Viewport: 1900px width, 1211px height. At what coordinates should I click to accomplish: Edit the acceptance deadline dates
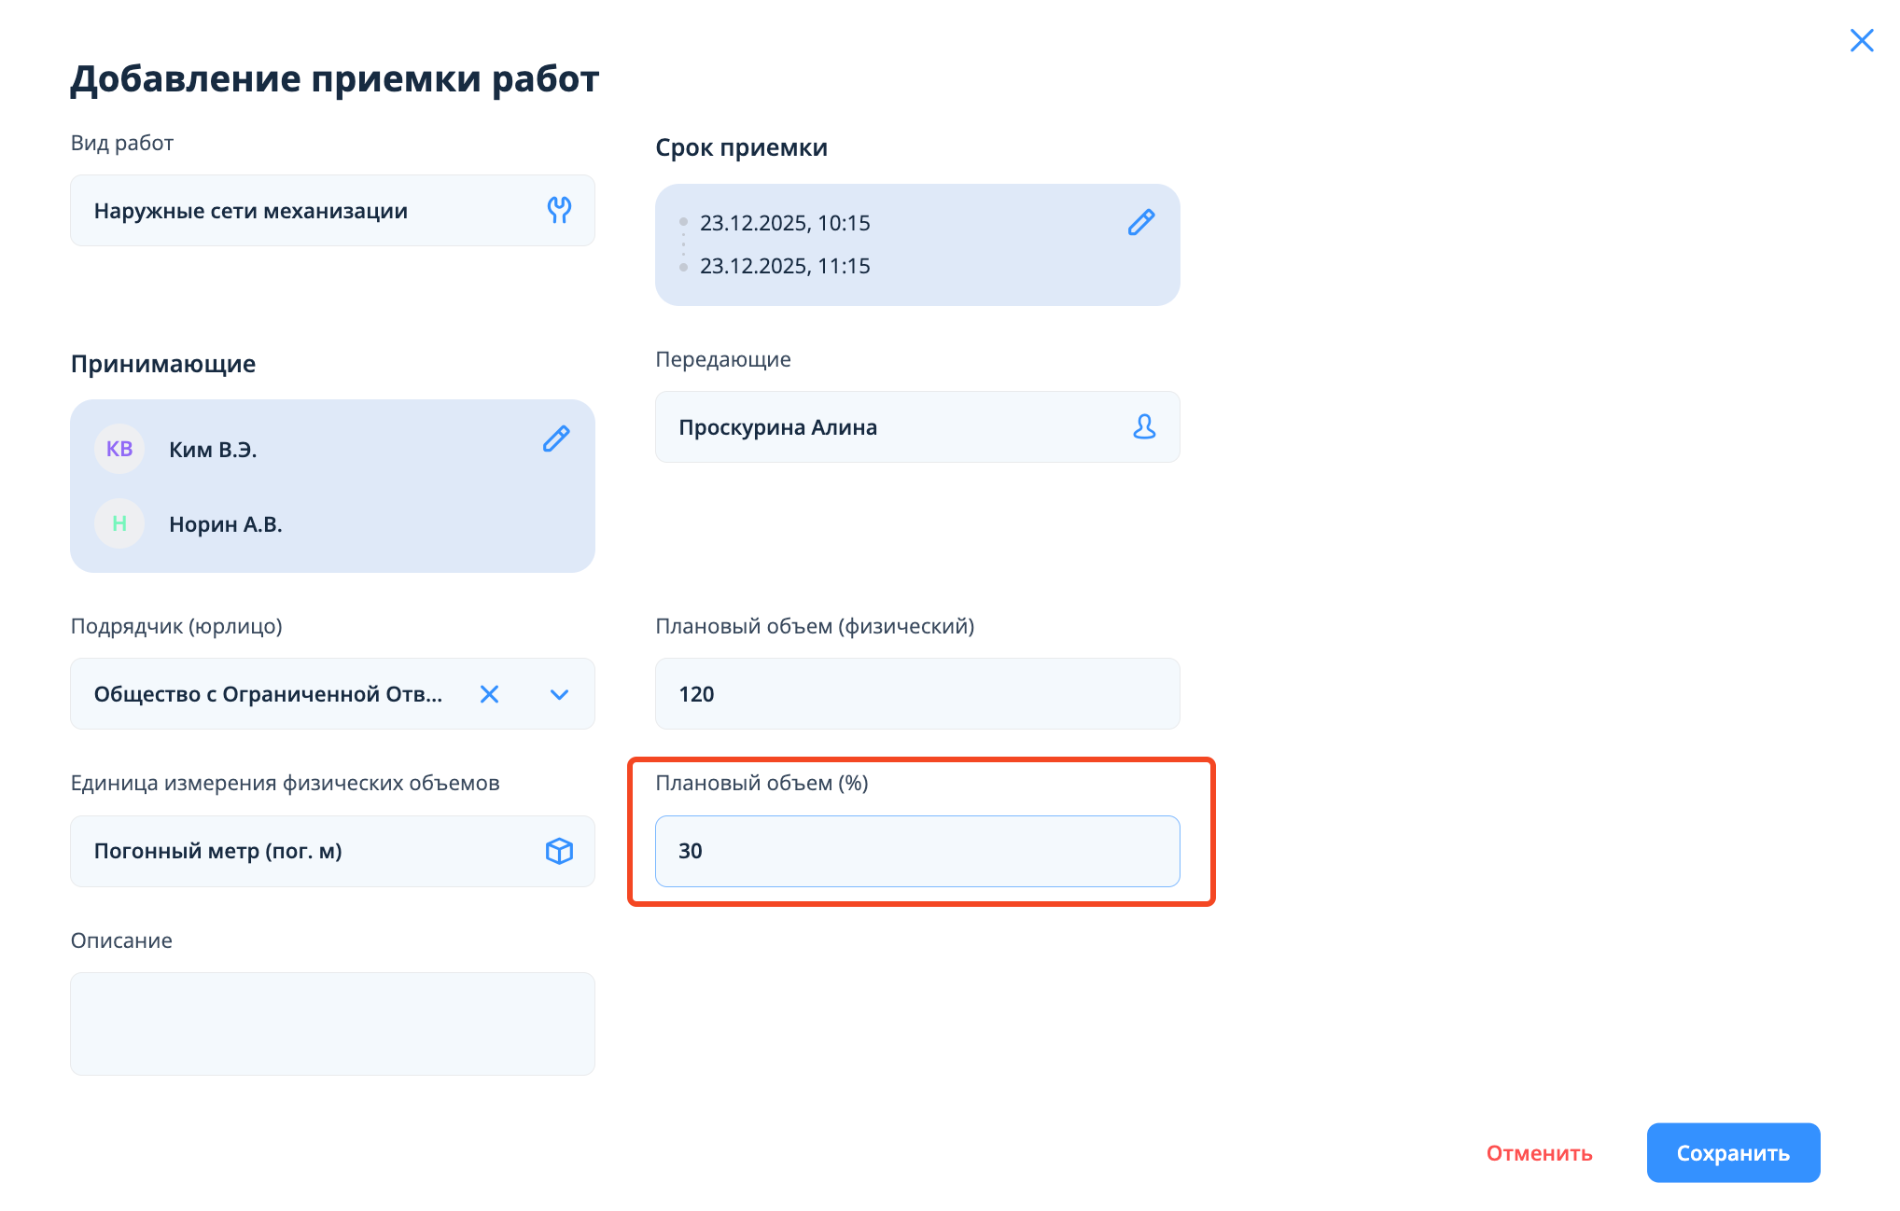point(1141,222)
